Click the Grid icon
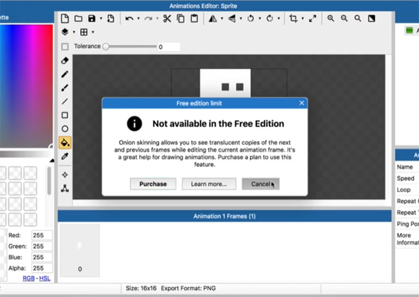Screen dimensions: 419x297 tap(84, 32)
